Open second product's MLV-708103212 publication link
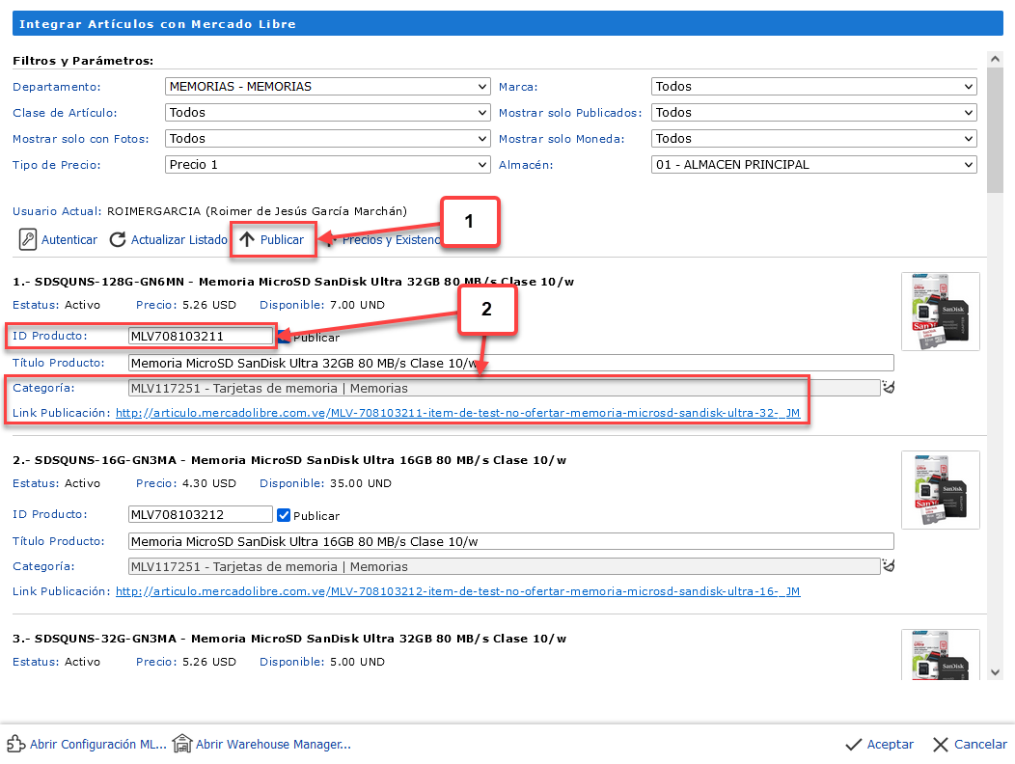The image size is (1015, 764). 457,591
